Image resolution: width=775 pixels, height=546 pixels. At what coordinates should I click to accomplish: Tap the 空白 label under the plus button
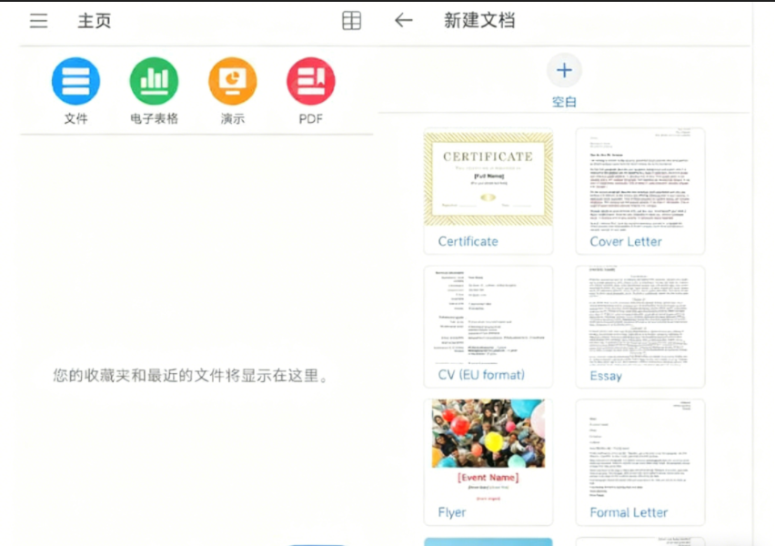(564, 101)
